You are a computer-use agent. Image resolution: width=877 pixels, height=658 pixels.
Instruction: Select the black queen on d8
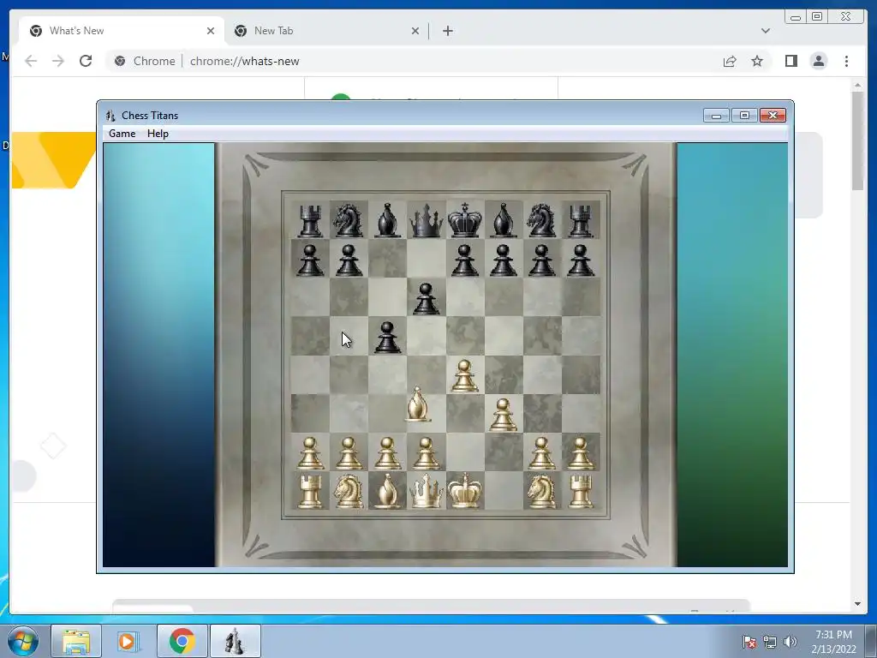click(426, 220)
